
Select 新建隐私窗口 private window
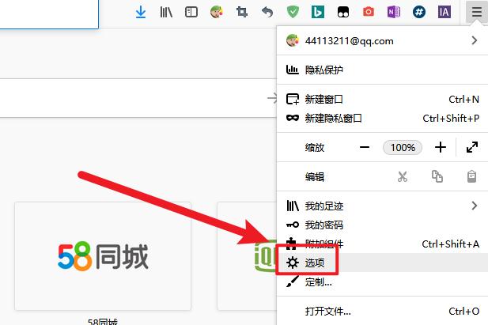tap(382, 119)
